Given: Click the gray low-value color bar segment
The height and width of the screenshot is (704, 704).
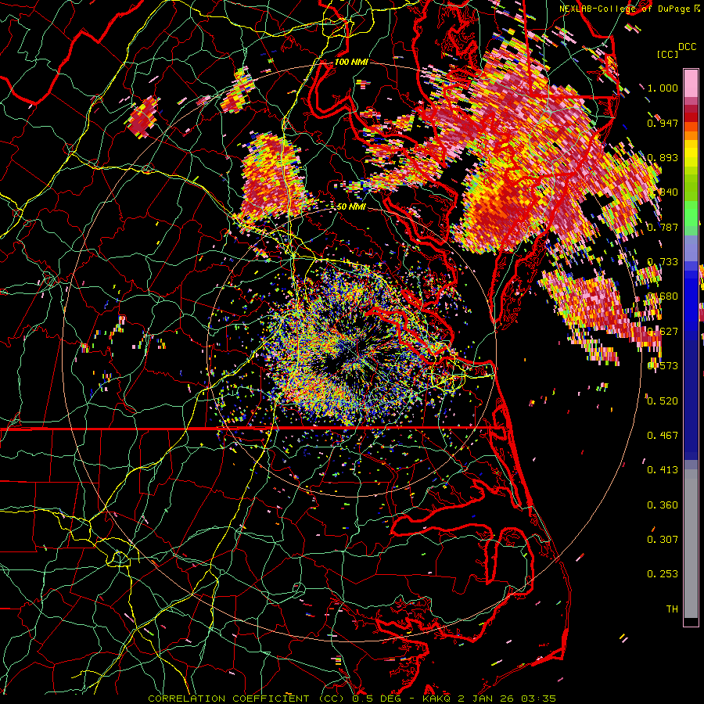Looking at the screenshot, I should tap(691, 544).
